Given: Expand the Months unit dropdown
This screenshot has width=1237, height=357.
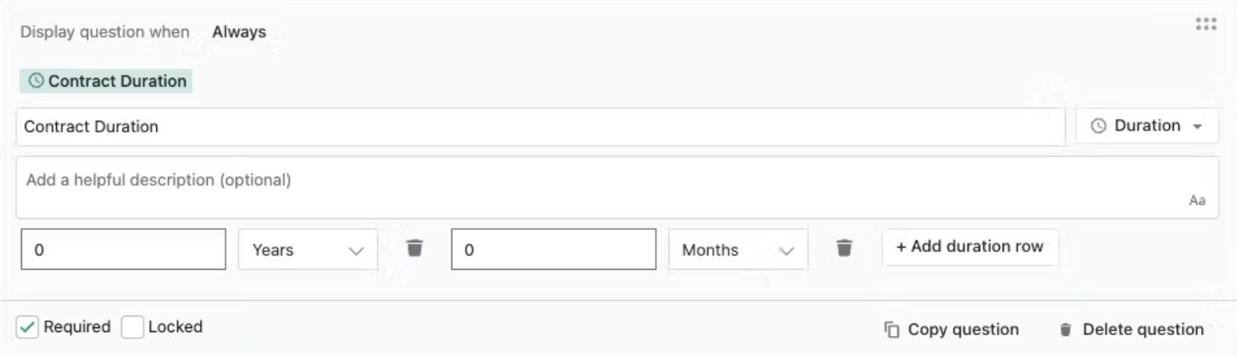Looking at the screenshot, I should (x=738, y=249).
